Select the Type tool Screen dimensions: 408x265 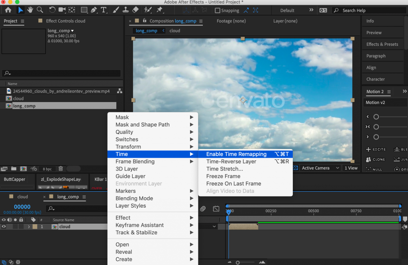[104, 10]
